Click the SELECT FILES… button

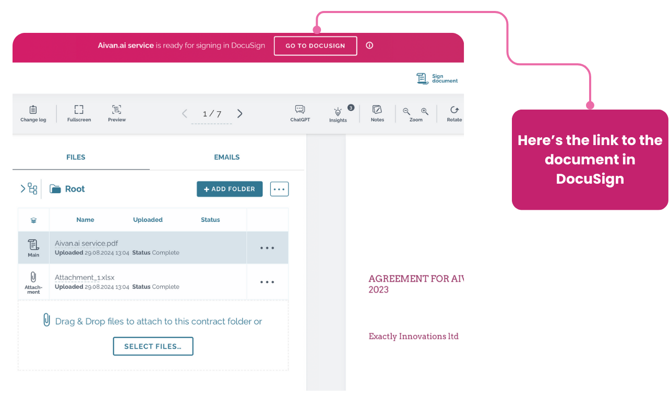(x=153, y=346)
